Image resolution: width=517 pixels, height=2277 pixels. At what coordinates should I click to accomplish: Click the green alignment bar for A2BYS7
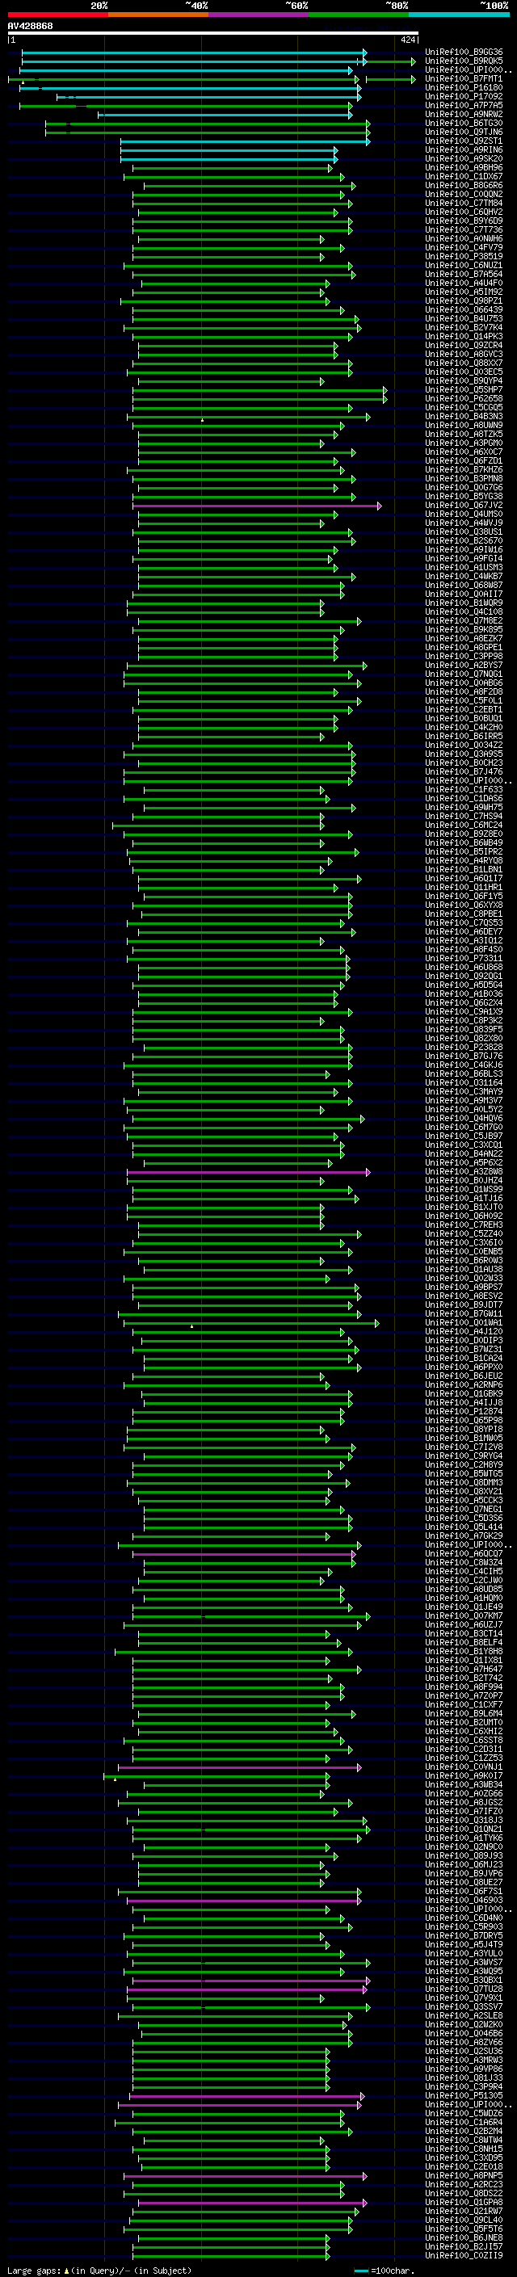pyautogui.click(x=246, y=666)
